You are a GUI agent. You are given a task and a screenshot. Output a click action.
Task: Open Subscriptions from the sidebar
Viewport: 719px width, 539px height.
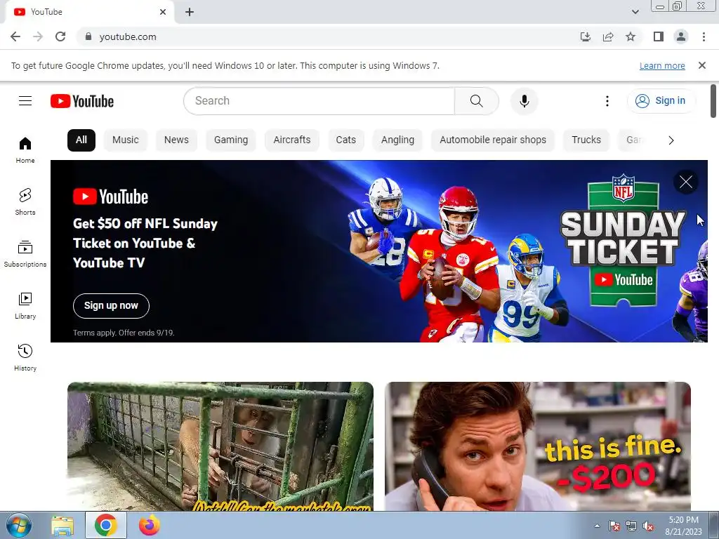(x=25, y=253)
